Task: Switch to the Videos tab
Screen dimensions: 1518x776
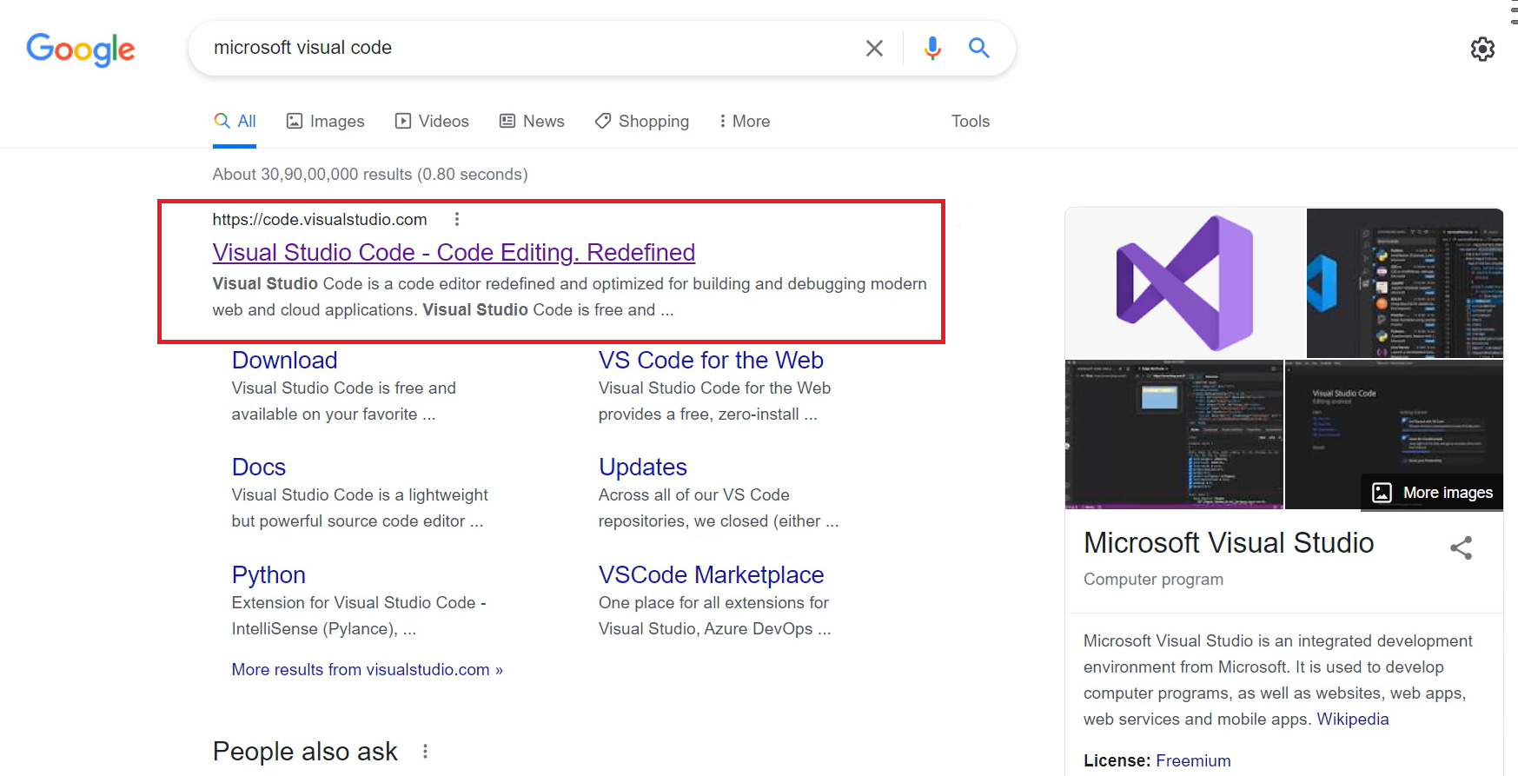Action: (432, 122)
